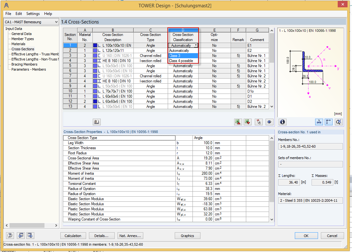The image size is (352, 252).
Task: Select Bracing Members in the input tree
Action: pos(24,64)
